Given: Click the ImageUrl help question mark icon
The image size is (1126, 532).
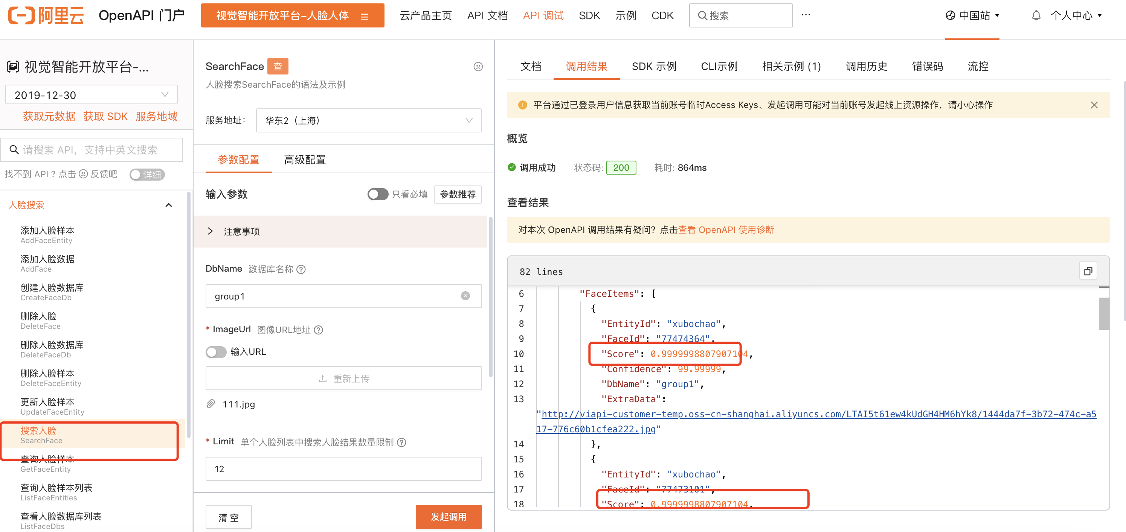Looking at the screenshot, I should pos(318,330).
